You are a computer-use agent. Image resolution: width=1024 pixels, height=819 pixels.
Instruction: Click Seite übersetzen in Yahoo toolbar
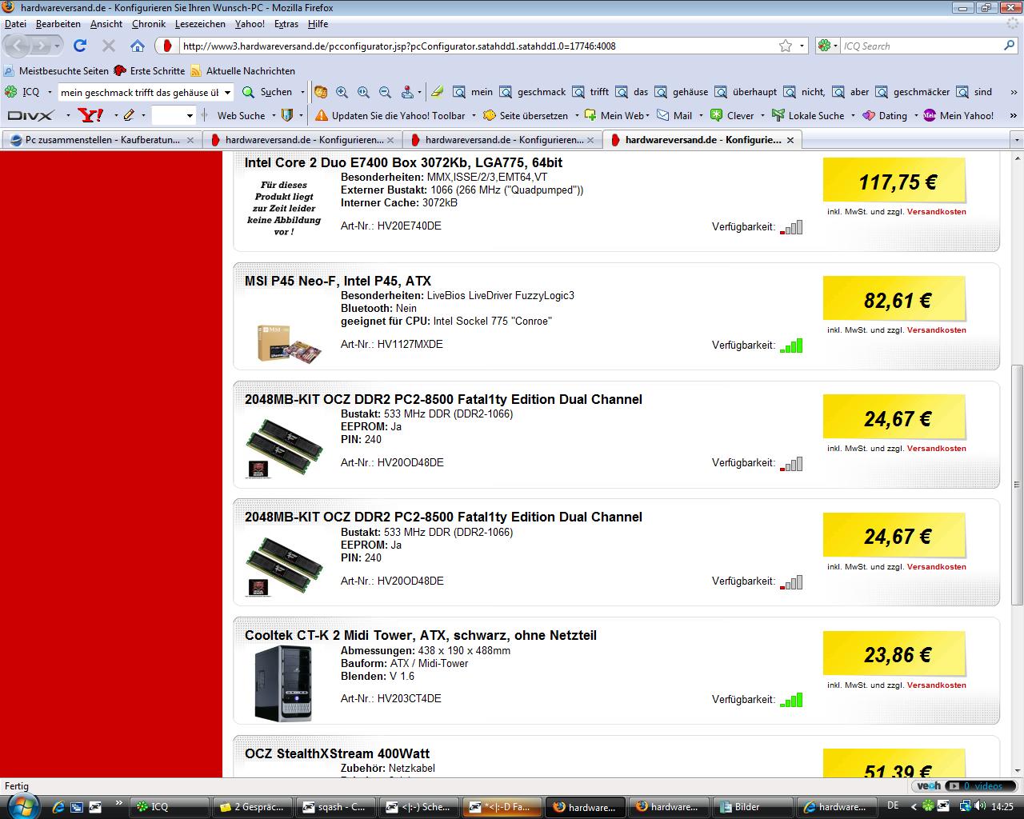(526, 115)
